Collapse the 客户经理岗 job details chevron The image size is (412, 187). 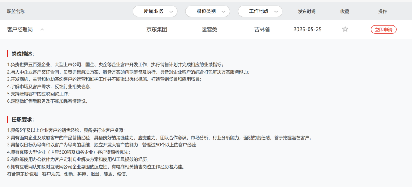point(42,30)
